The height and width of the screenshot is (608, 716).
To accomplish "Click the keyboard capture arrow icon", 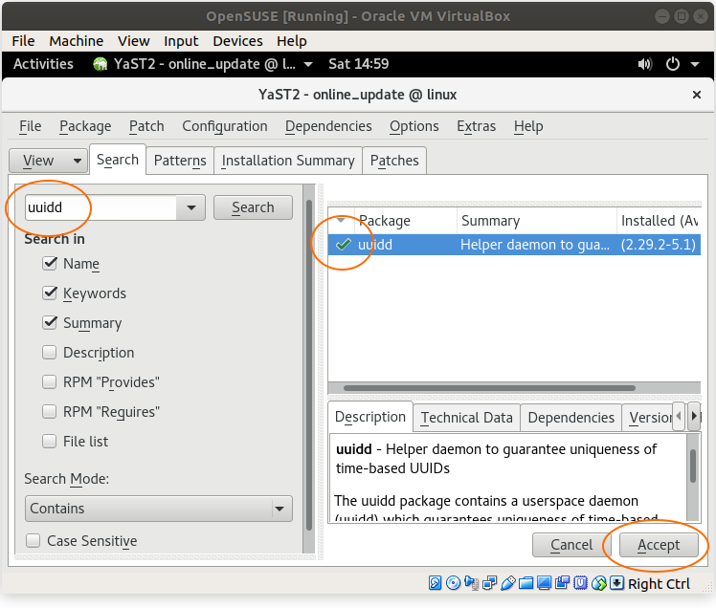I will click(x=616, y=583).
